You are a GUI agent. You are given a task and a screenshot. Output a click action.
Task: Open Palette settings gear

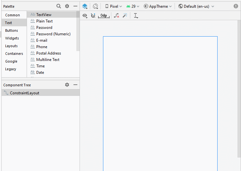coord(67,6)
